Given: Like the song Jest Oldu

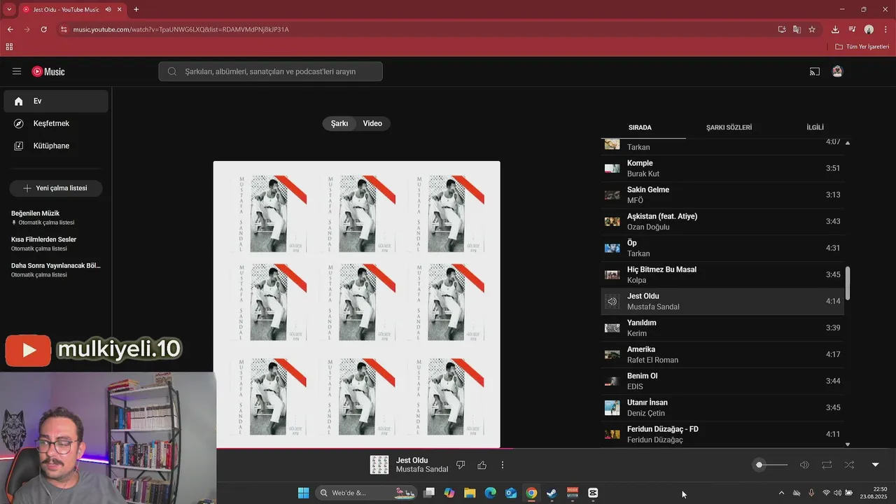Looking at the screenshot, I should click(482, 465).
